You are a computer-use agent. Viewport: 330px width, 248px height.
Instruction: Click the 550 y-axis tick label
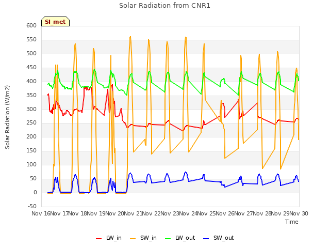(x=31, y=39)
